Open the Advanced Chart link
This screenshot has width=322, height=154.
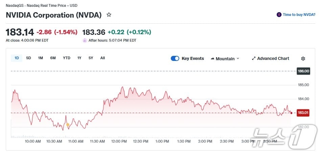(273, 59)
